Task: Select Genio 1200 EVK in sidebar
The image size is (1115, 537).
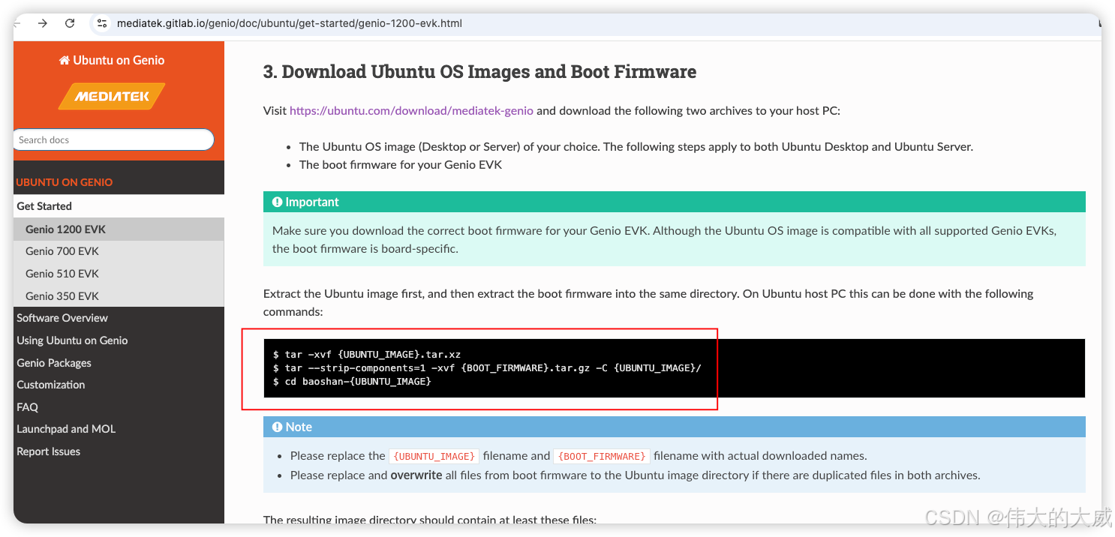Action: pyautogui.click(x=119, y=229)
